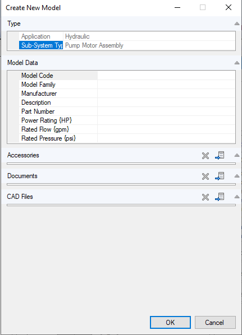
Task: Click the Manufacturer value field
Action: coord(166,94)
